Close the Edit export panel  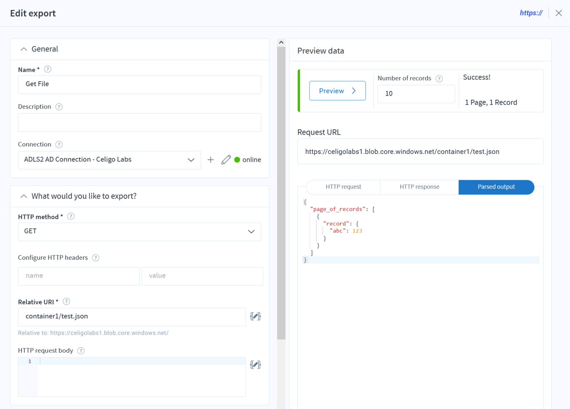(x=559, y=13)
